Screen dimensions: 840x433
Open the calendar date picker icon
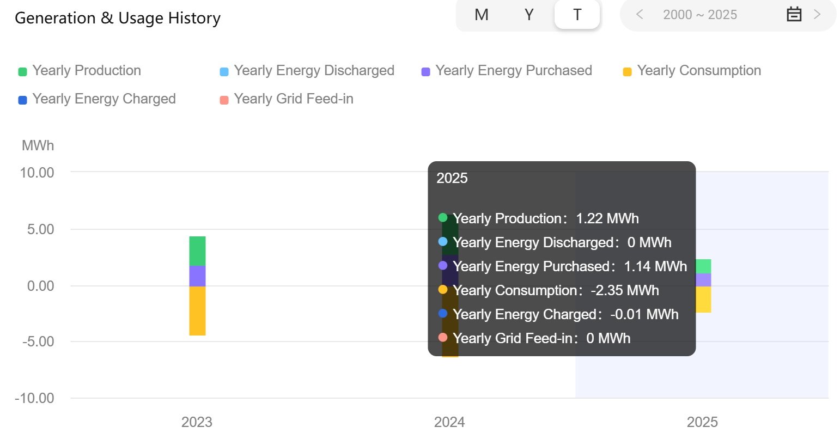[x=794, y=15]
